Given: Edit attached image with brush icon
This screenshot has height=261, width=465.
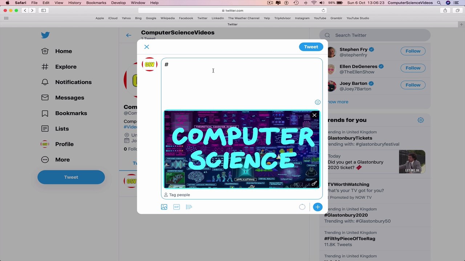Looking at the screenshot, I should (x=314, y=183).
